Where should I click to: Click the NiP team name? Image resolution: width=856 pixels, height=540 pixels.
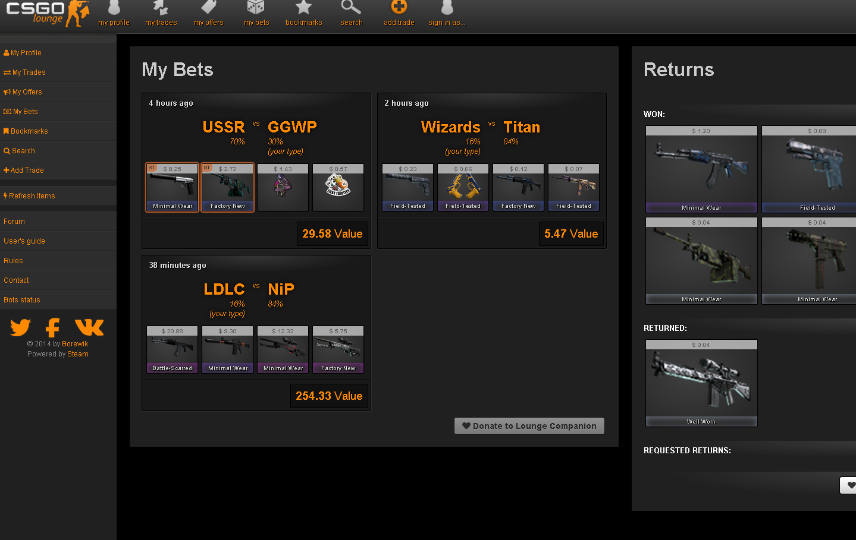coord(281,289)
